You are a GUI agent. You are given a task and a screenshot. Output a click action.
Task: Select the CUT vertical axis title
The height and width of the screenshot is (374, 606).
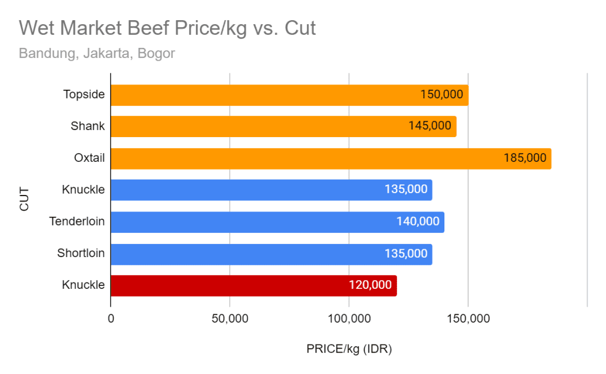(24, 199)
